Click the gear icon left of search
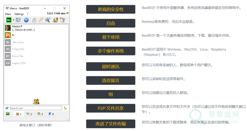247x131 pixels. click(7, 108)
